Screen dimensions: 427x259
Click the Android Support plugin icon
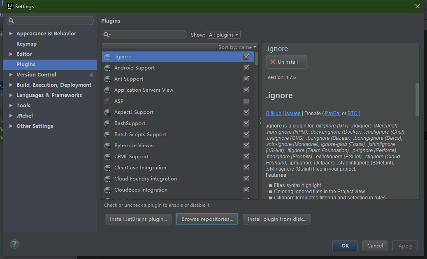[x=107, y=68]
